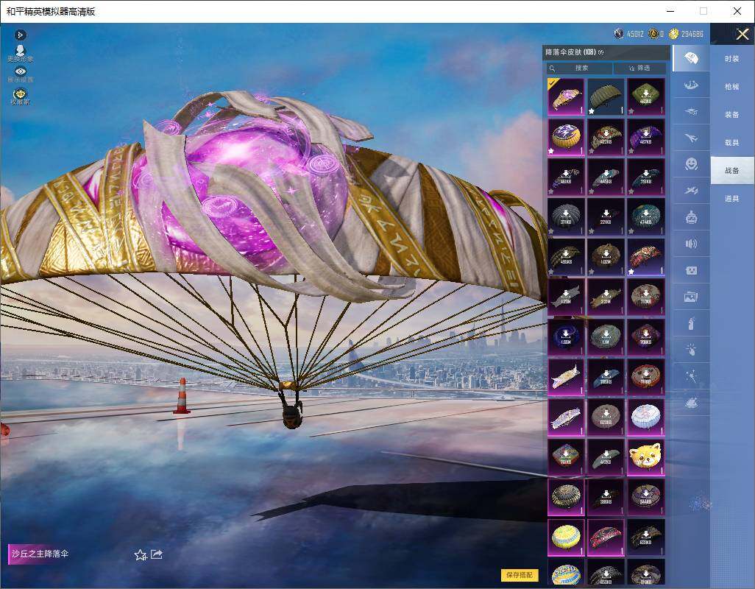Select the voice pack speaker icon
Image resolution: width=755 pixels, height=589 pixels.
click(691, 244)
